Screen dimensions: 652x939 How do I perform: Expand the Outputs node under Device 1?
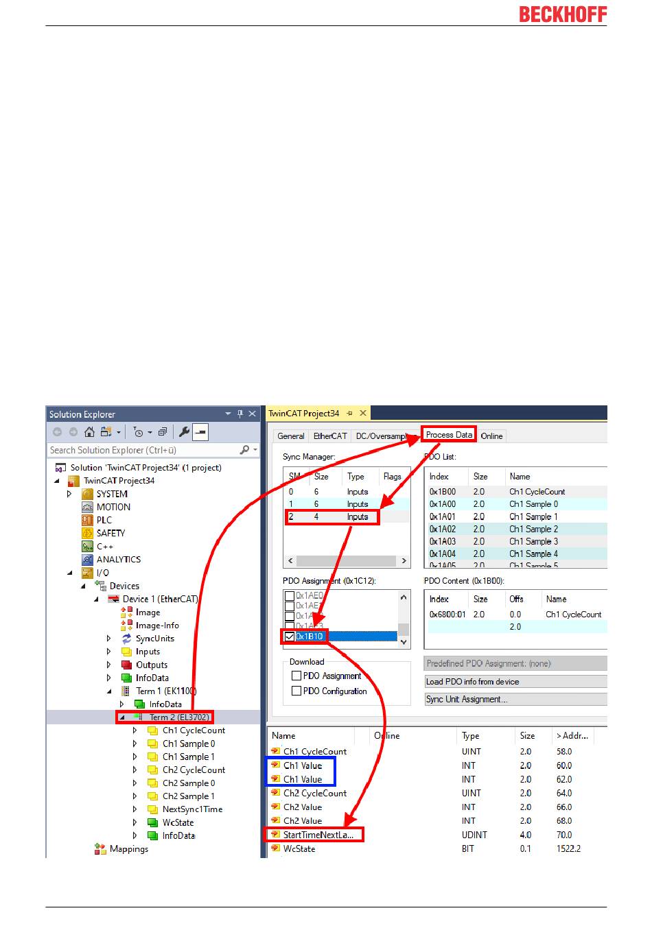coord(108,665)
